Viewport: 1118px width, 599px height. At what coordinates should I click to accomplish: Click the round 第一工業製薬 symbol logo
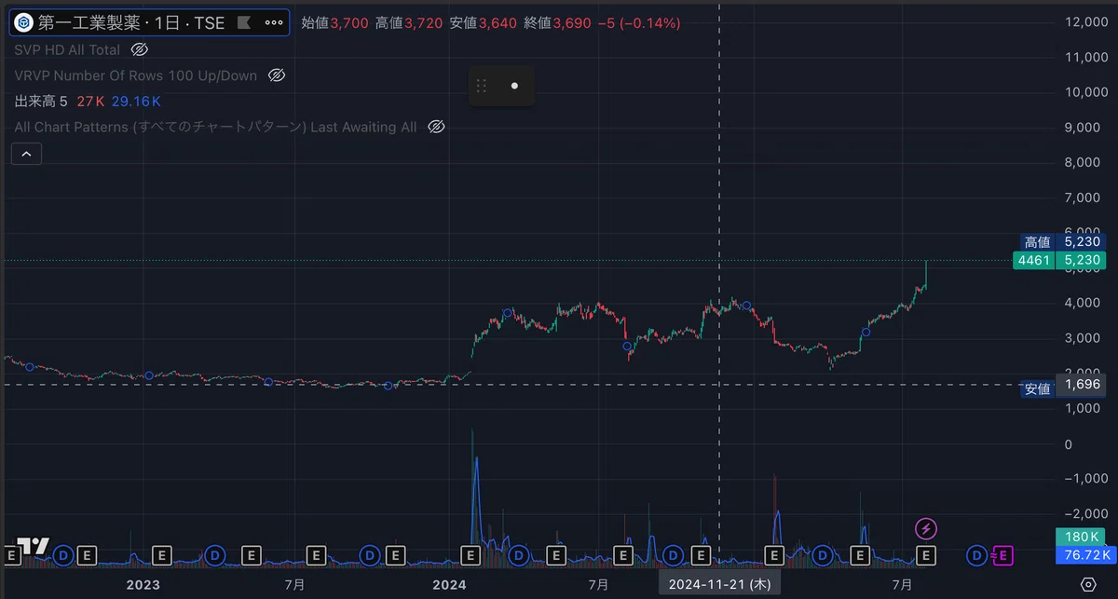[24, 22]
